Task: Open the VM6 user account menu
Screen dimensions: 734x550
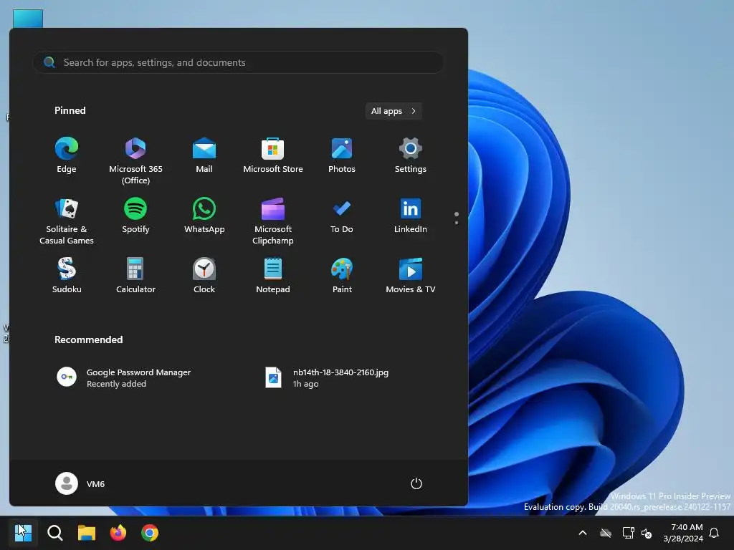Action: (x=80, y=483)
